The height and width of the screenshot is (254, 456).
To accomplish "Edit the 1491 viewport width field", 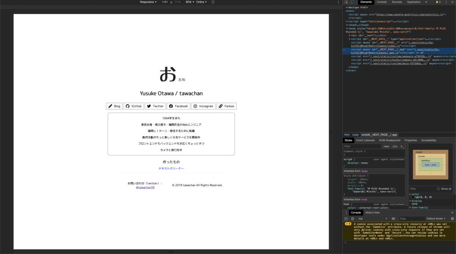I will click(165, 2).
